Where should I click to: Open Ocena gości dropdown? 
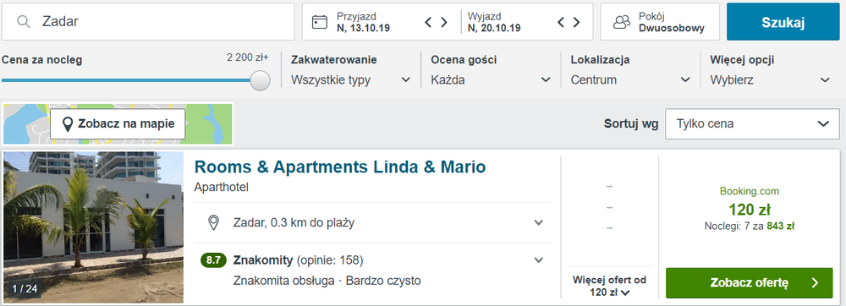491,80
